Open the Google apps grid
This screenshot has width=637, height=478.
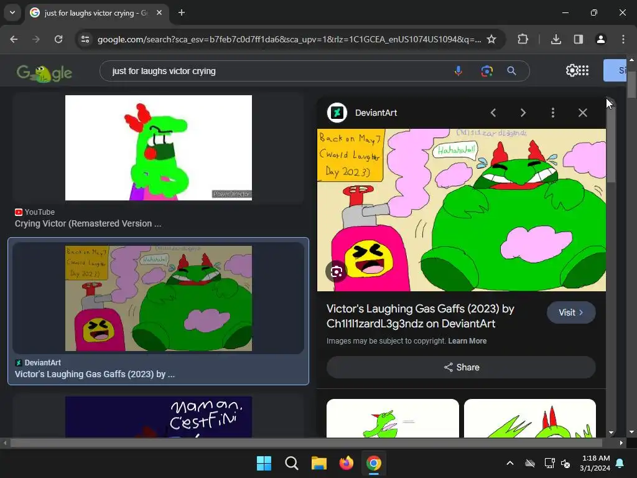[x=584, y=70]
